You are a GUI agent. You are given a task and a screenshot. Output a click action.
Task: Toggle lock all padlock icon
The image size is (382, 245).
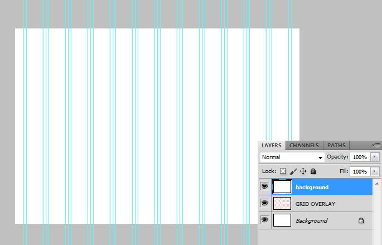tap(313, 171)
